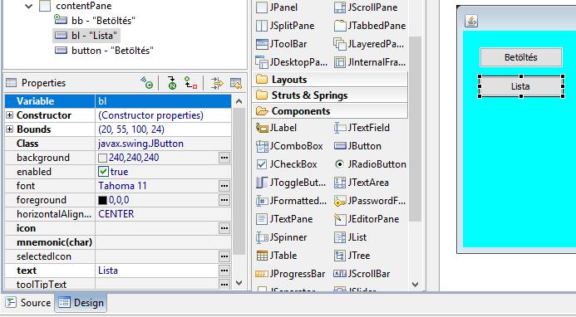Screen dimensions: 576x317
Task: Click the restore default value icon
Action: tap(235, 83)
